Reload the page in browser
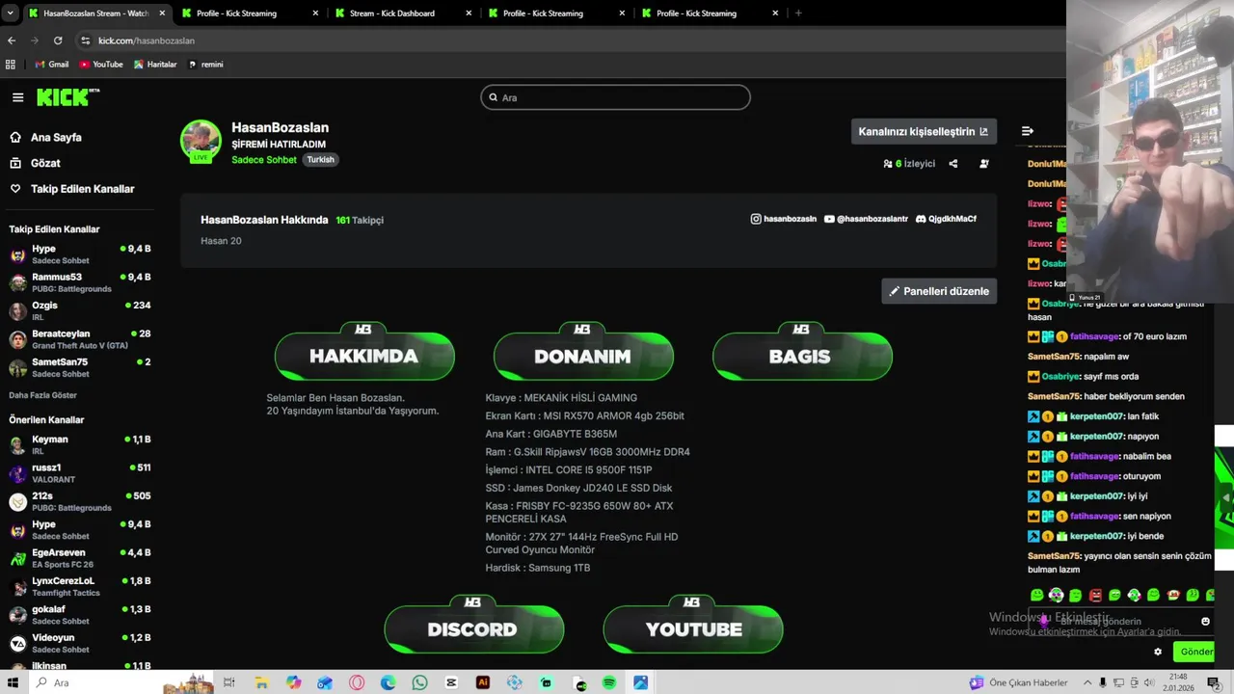 58,40
